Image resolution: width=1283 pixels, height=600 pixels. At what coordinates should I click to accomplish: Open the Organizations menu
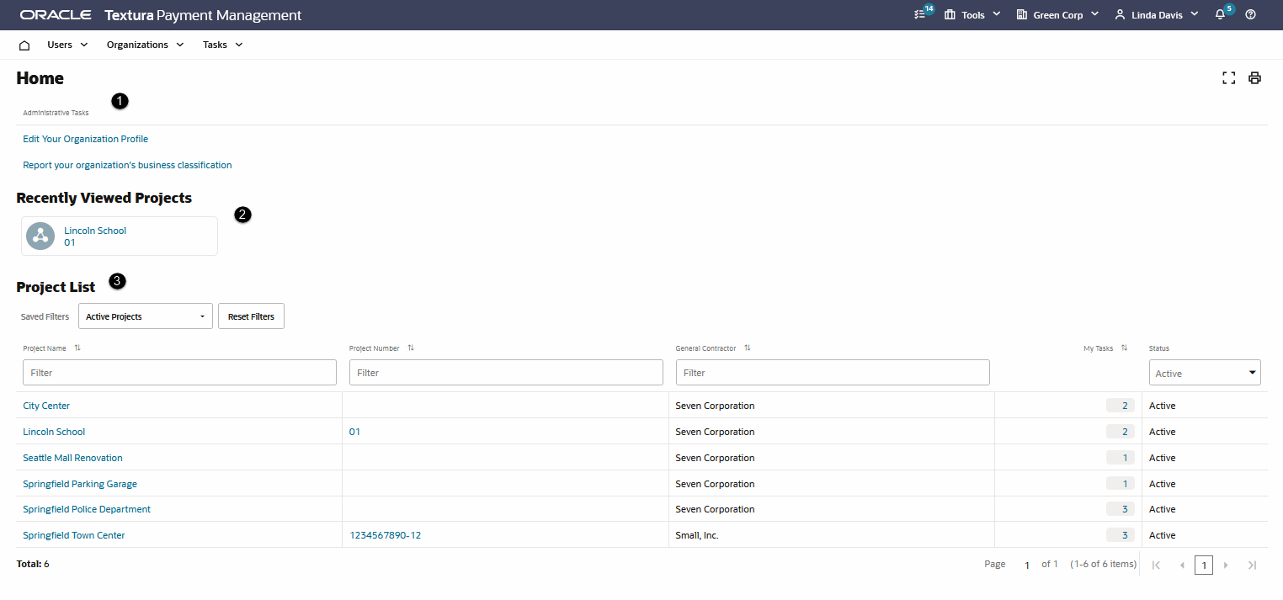click(145, 45)
